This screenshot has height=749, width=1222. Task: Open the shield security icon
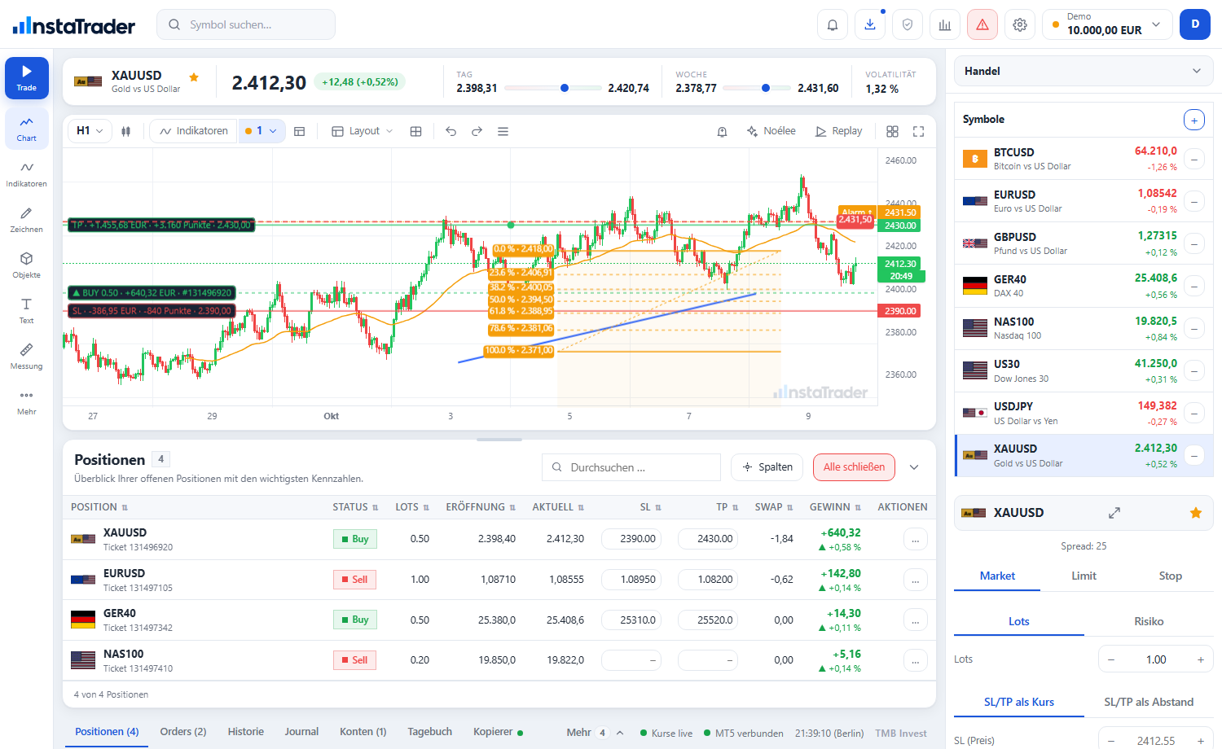[908, 24]
